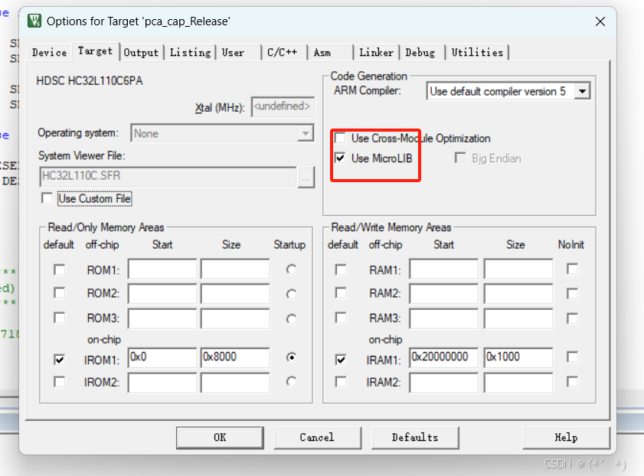644x476 pixels.
Task: Restore settings with the Defaults button
Action: [x=415, y=438]
